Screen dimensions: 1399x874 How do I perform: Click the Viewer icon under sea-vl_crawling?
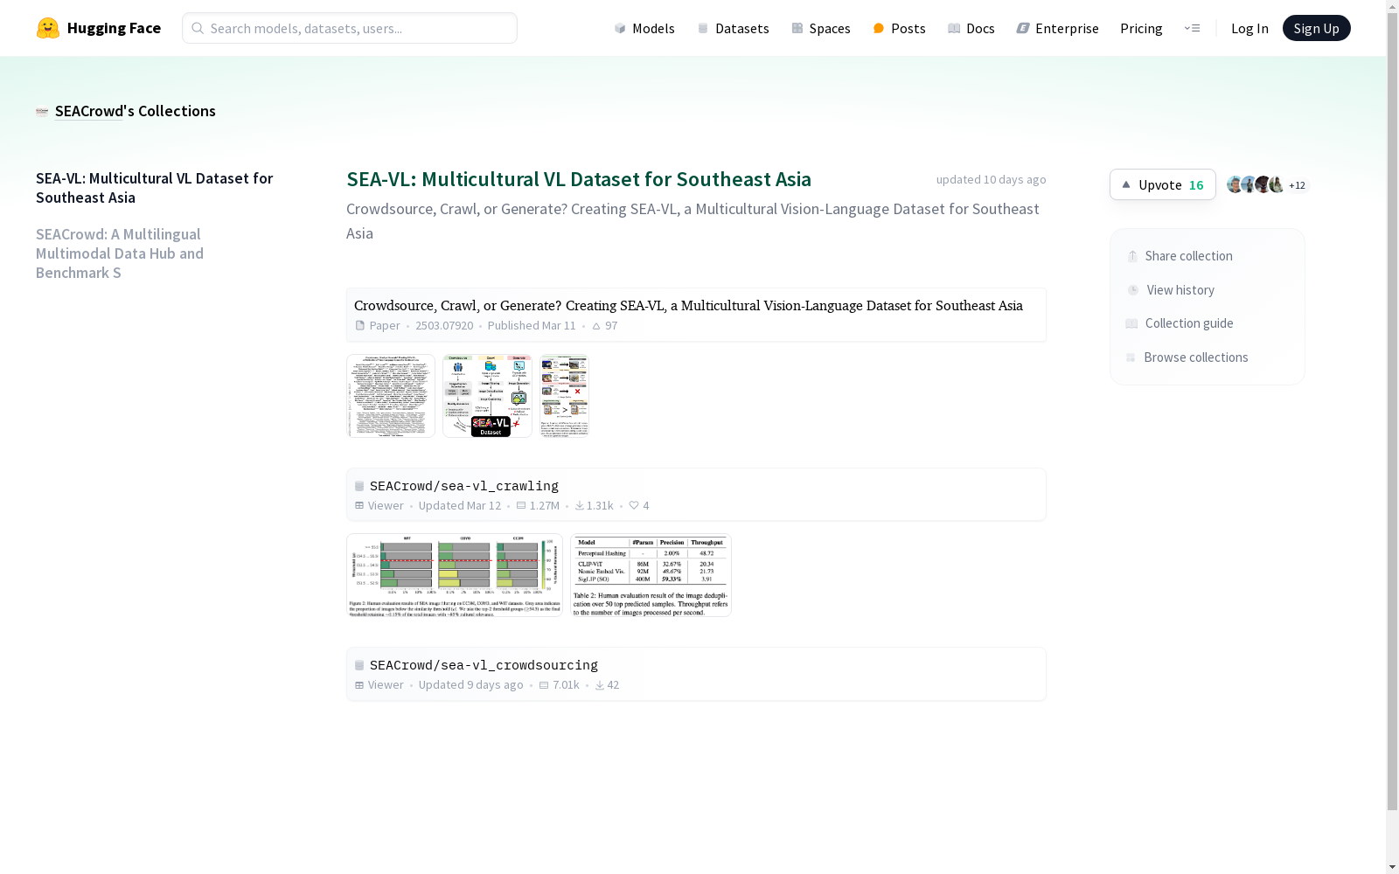click(x=359, y=505)
